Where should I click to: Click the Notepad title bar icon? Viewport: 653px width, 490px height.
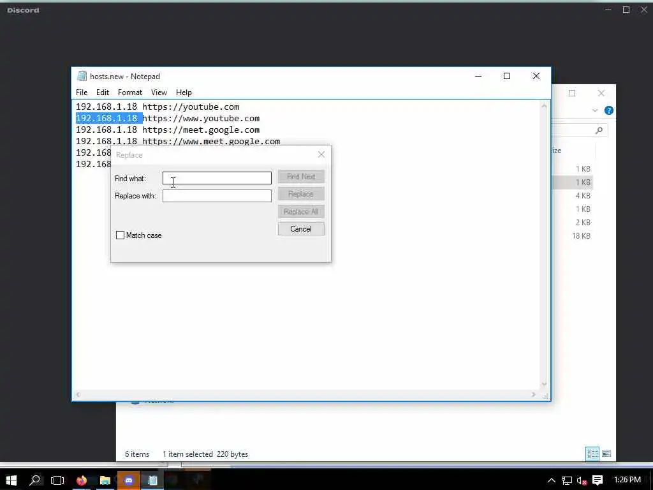[x=82, y=77]
